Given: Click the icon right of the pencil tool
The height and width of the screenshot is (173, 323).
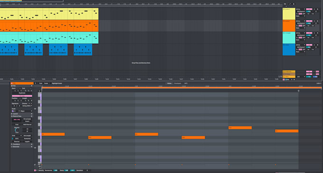Looking at the screenshot, I should click(x=294, y=4).
